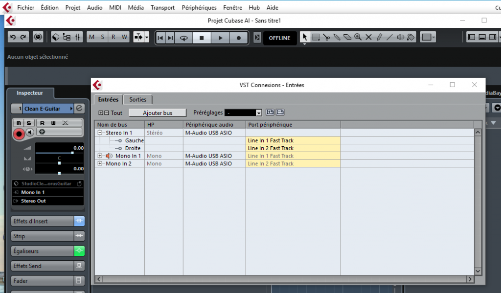The height and width of the screenshot is (293, 501).
Task: Go to next marker or project end
Action: point(171,38)
